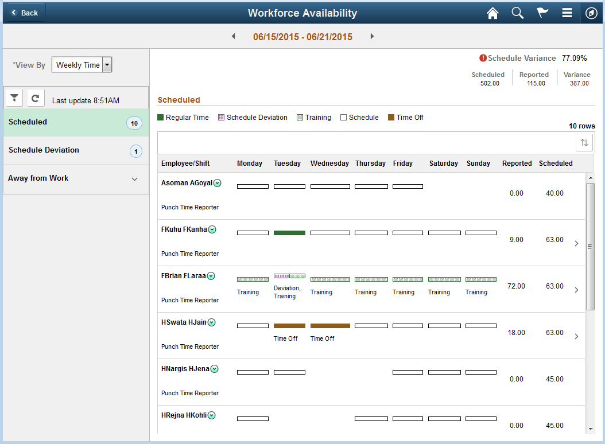Open the View By Weekly Time dropdown
605x444 pixels.
(107, 65)
